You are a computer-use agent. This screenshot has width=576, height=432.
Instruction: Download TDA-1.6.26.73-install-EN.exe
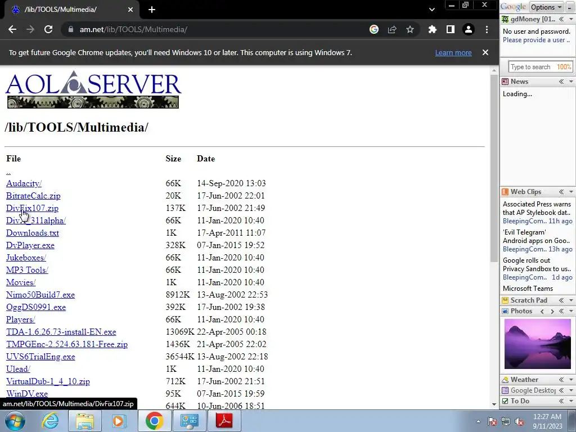click(x=61, y=332)
